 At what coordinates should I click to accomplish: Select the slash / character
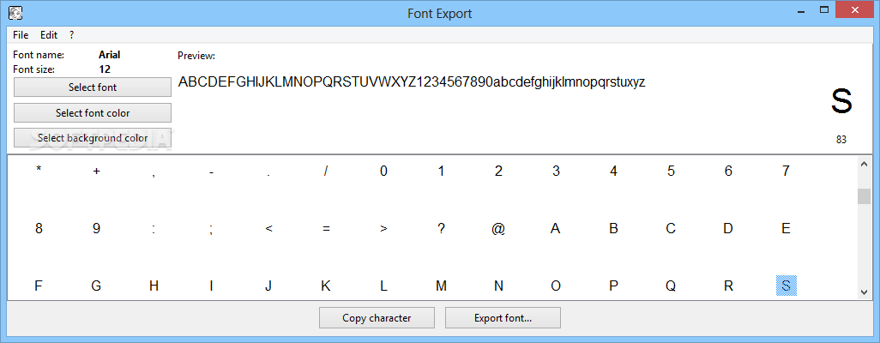(326, 171)
